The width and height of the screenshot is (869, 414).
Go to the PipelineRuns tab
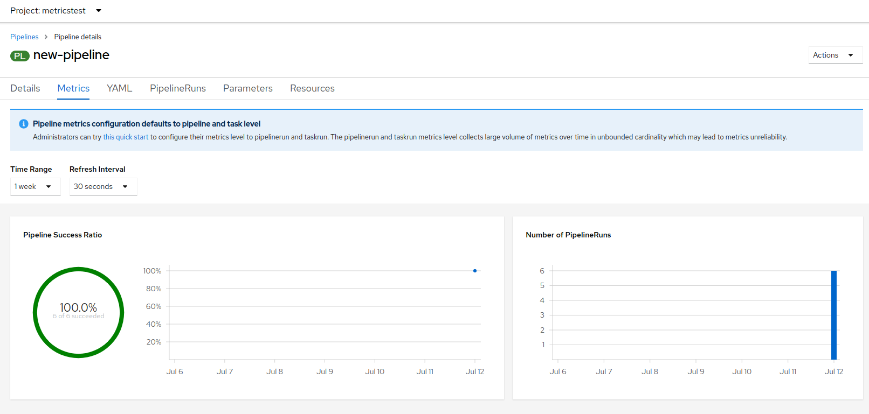pos(178,88)
